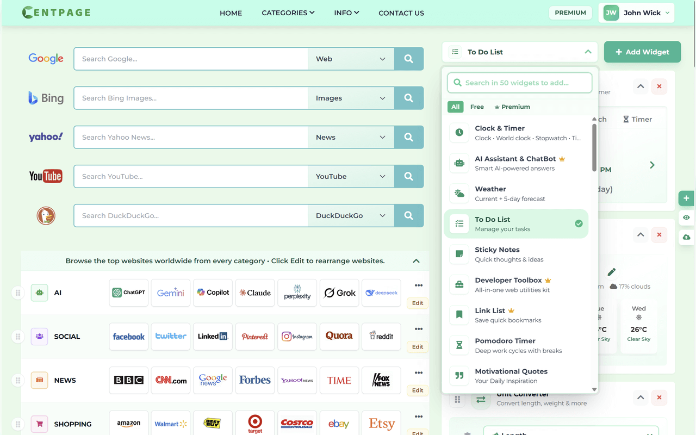Select the Weather widget icon
The image size is (696, 435).
pos(458,193)
